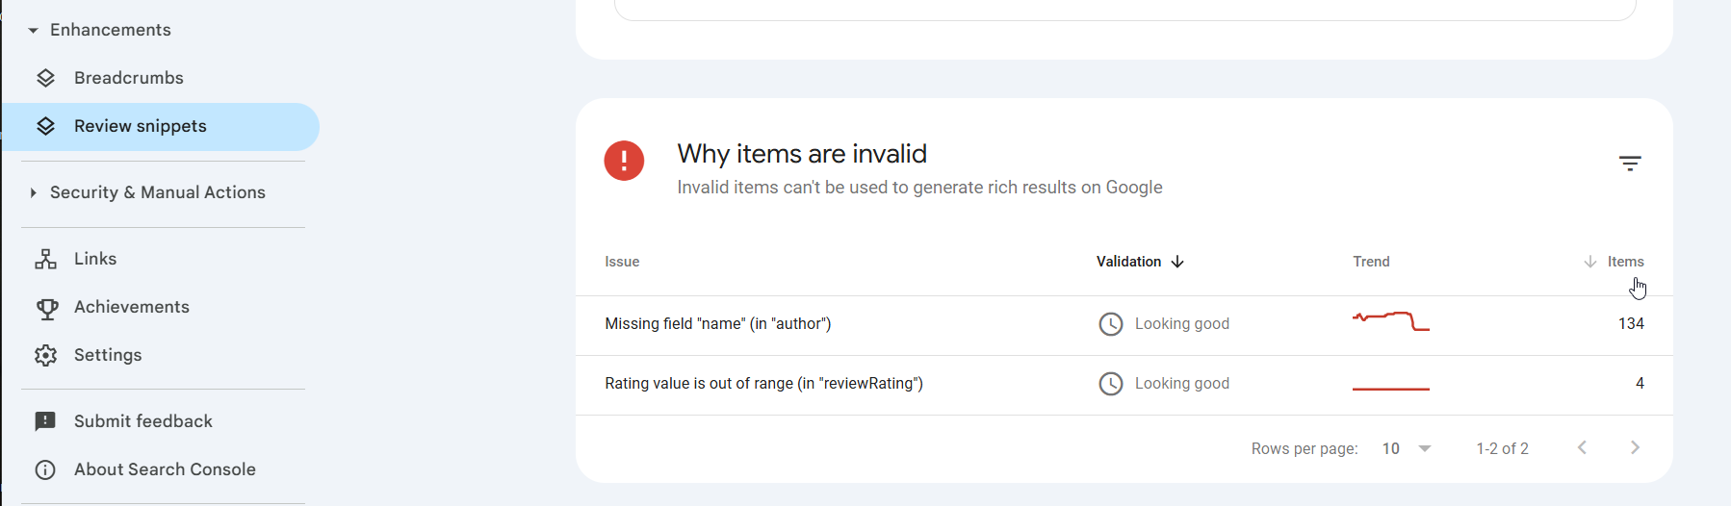Open the filter rows icon

tap(1629, 164)
